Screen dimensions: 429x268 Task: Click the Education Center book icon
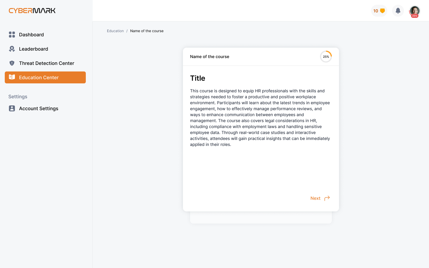(12, 77)
